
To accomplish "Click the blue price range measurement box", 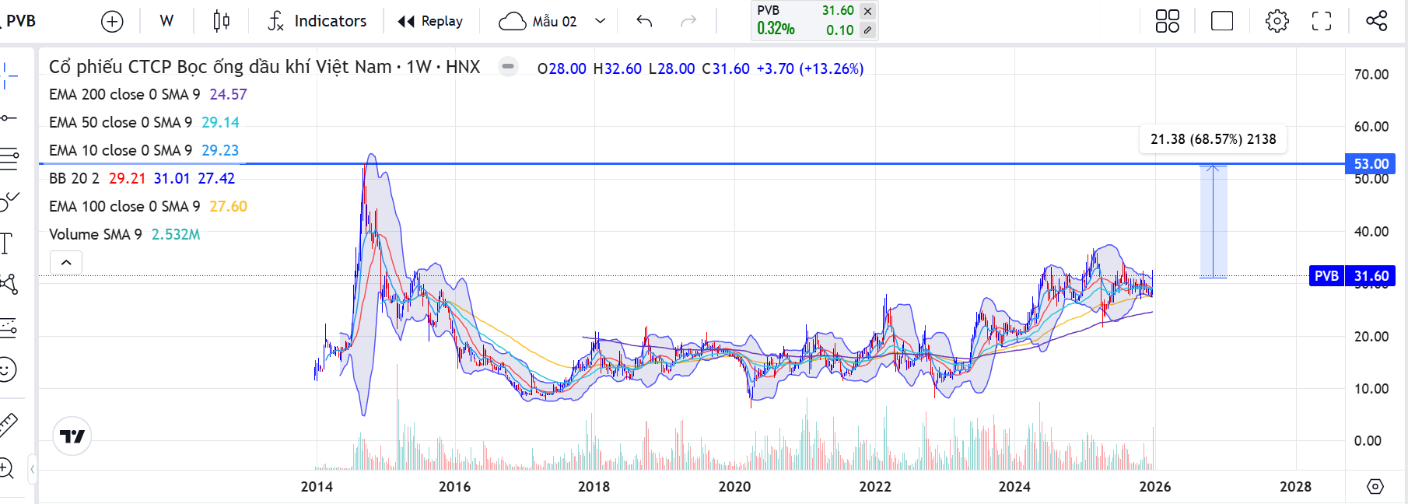I will tap(1214, 222).
